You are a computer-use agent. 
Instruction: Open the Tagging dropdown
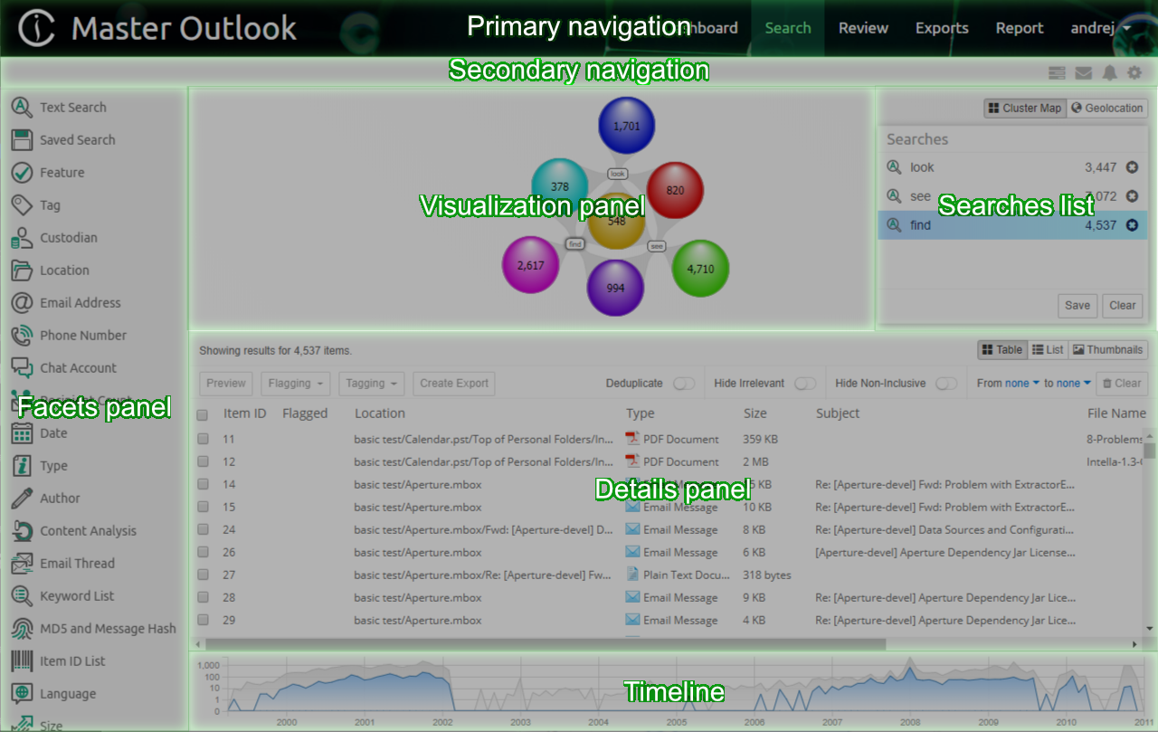371,383
